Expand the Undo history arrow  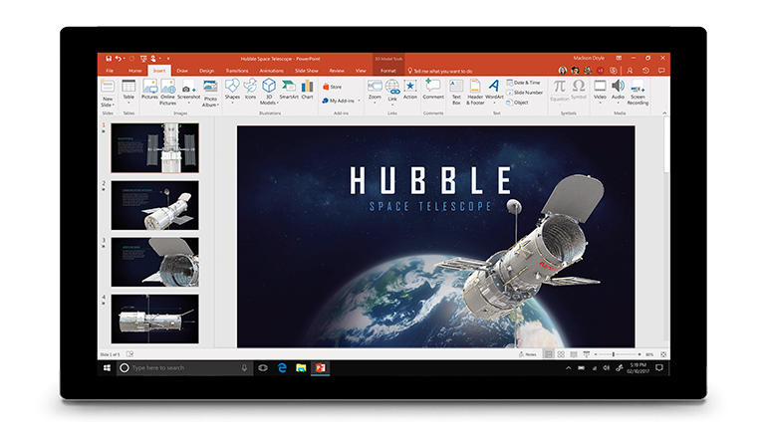[x=124, y=59]
